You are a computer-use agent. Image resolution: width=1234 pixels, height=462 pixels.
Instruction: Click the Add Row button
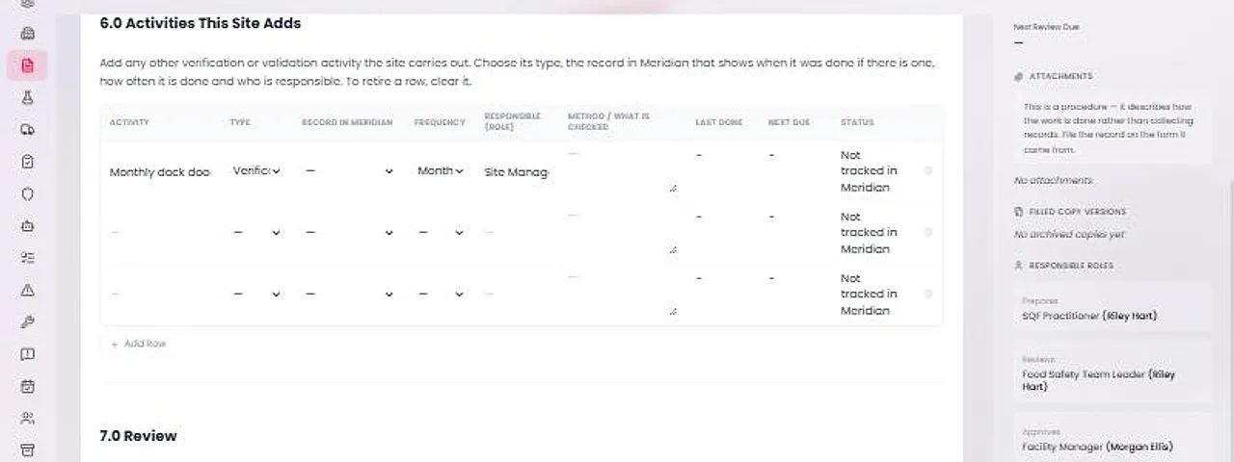tap(139, 344)
